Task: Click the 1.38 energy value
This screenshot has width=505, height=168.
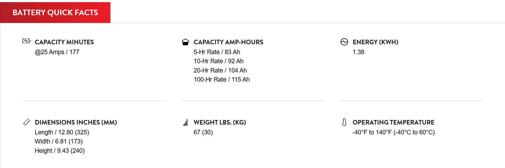Action: click(x=358, y=52)
